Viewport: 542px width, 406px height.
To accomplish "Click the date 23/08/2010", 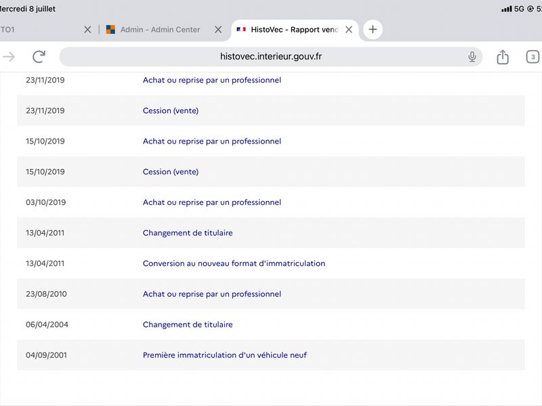I will (x=46, y=294).
